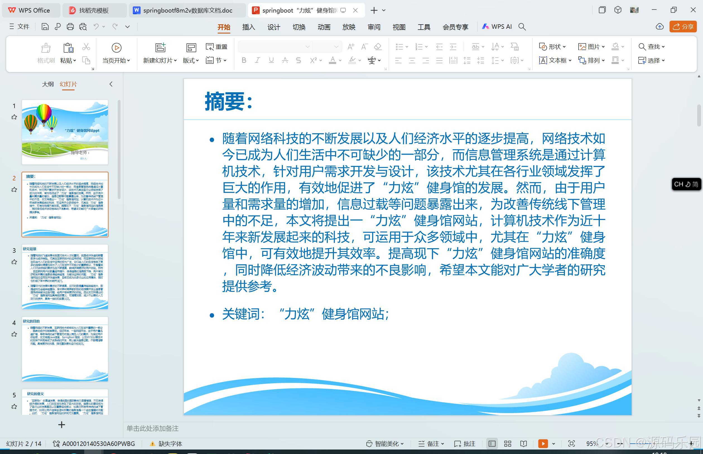The width and height of the screenshot is (703, 454).
Task: Start slideshow from current slide icon
Action: (116, 47)
